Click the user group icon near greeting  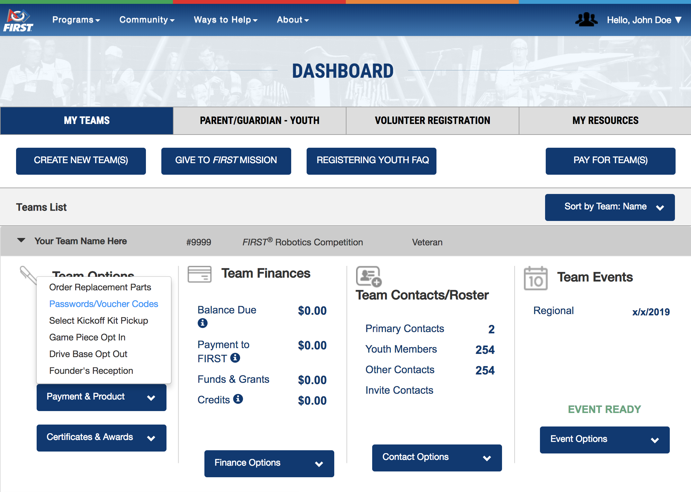(x=586, y=20)
